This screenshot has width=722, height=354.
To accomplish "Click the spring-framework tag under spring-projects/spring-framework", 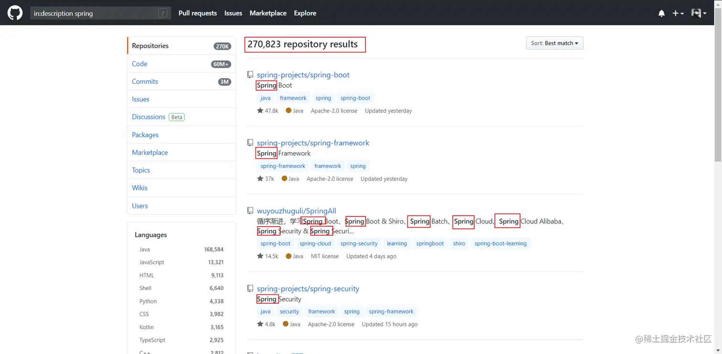I will (283, 166).
